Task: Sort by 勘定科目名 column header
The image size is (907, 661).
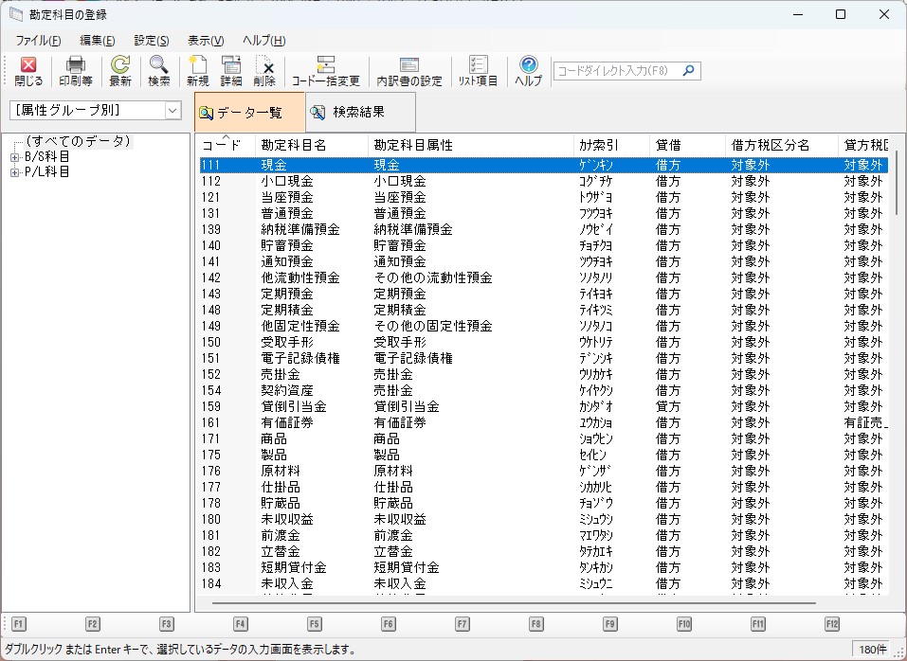Action: 294,145
